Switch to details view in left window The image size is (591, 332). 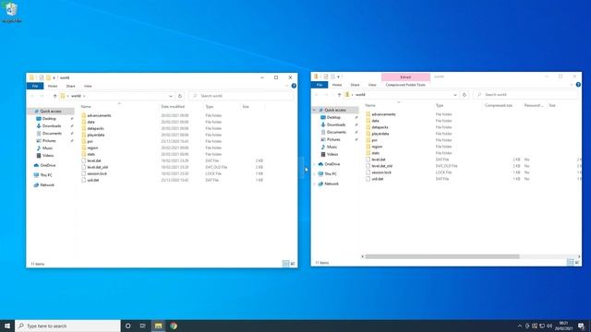click(x=285, y=264)
